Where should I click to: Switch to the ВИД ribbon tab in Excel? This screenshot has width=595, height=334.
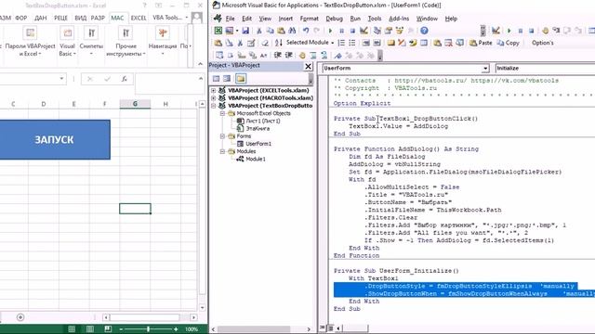81,18
